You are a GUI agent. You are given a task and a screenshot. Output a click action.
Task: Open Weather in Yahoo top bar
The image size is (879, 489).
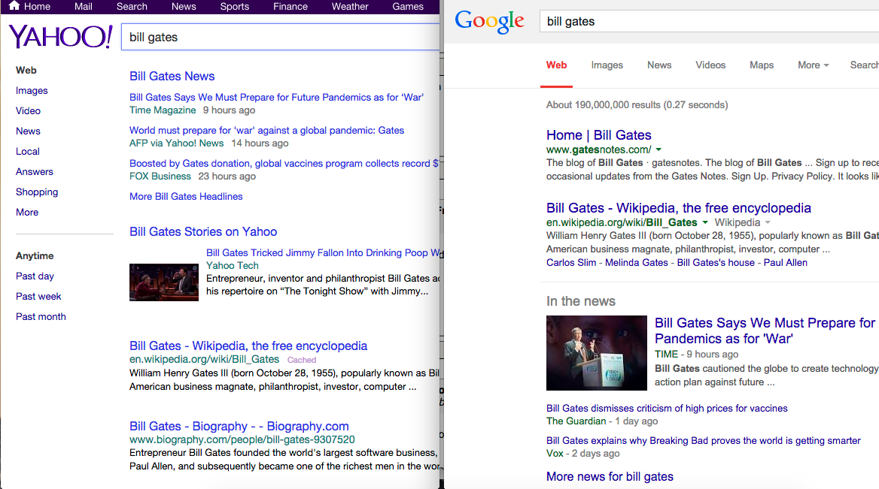coord(350,7)
